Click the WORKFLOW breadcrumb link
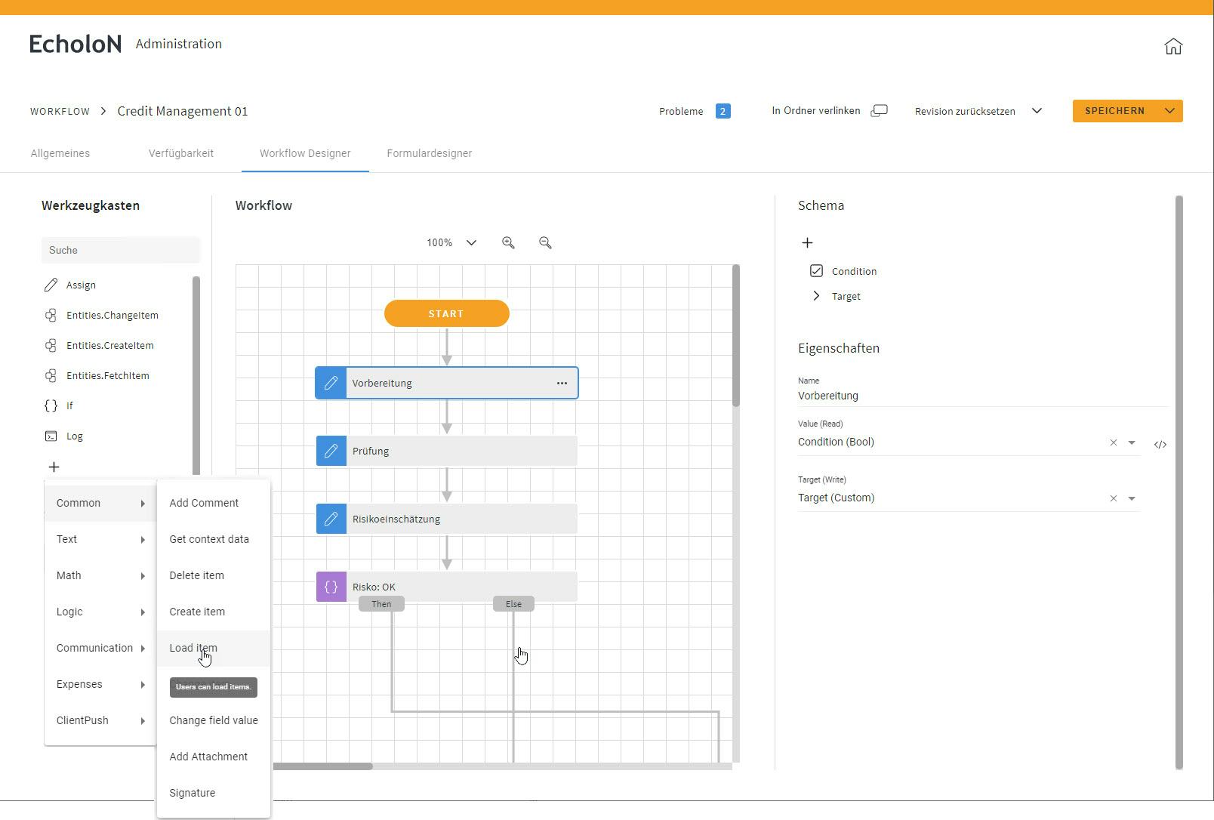 point(60,111)
